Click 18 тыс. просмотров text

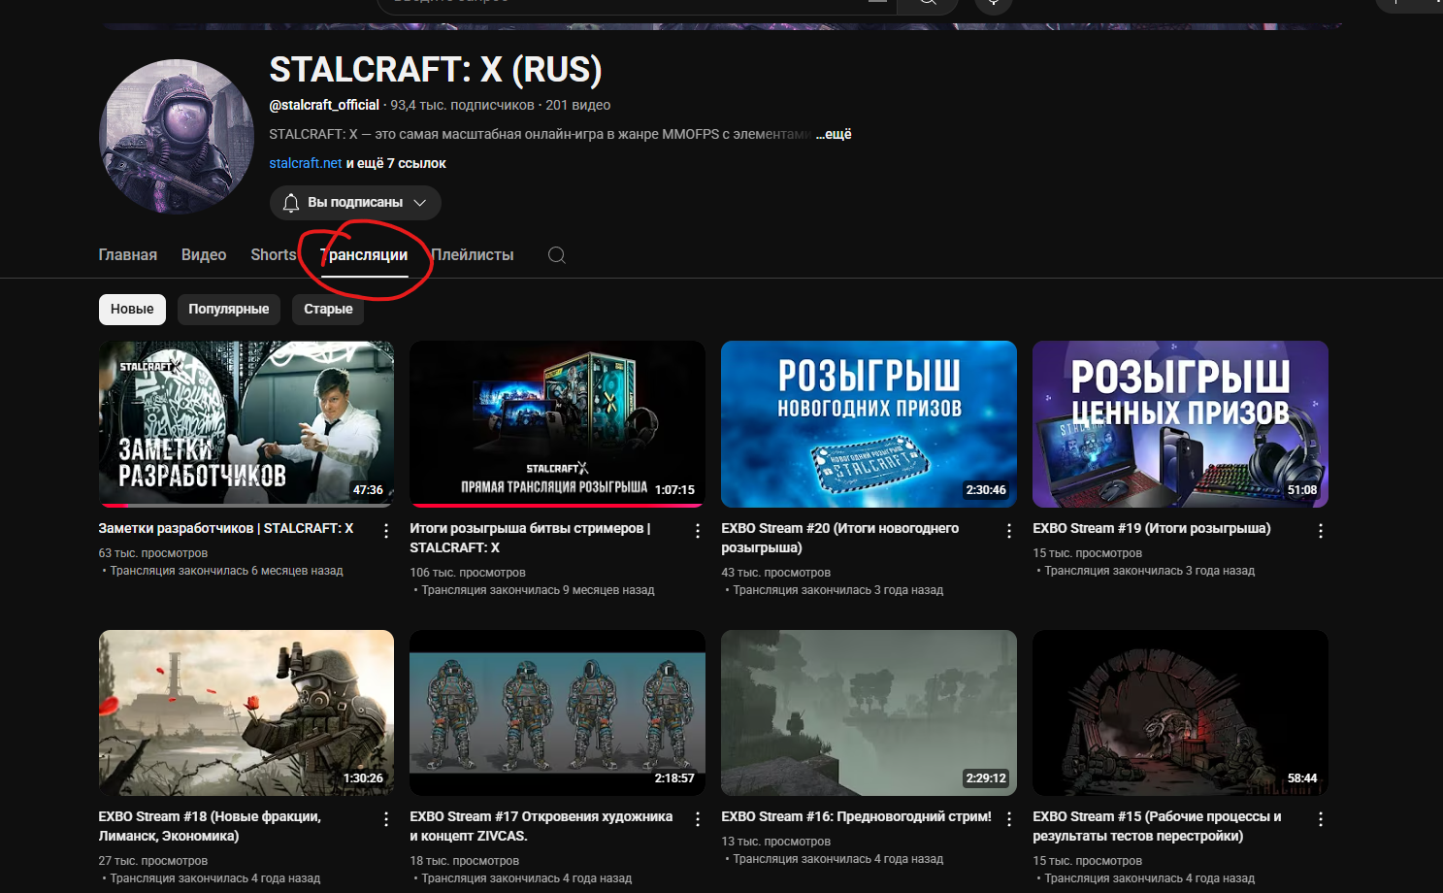tap(465, 861)
